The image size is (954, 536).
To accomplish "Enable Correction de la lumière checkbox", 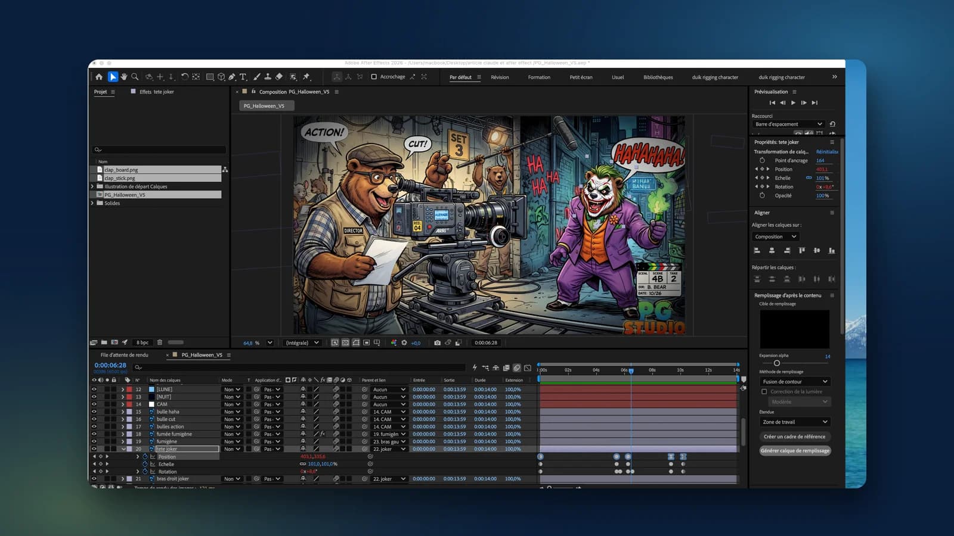I will [x=764, y=392].
